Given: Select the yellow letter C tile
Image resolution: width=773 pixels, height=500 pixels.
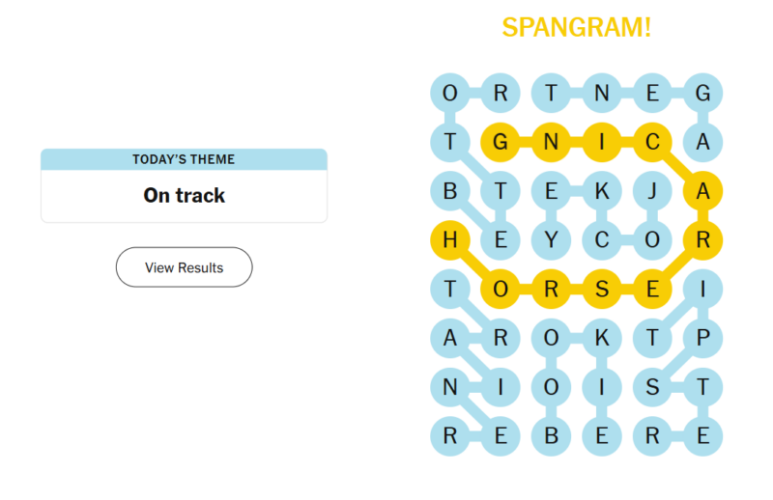Looking at the screenshot, I should (x=652, y=142).
